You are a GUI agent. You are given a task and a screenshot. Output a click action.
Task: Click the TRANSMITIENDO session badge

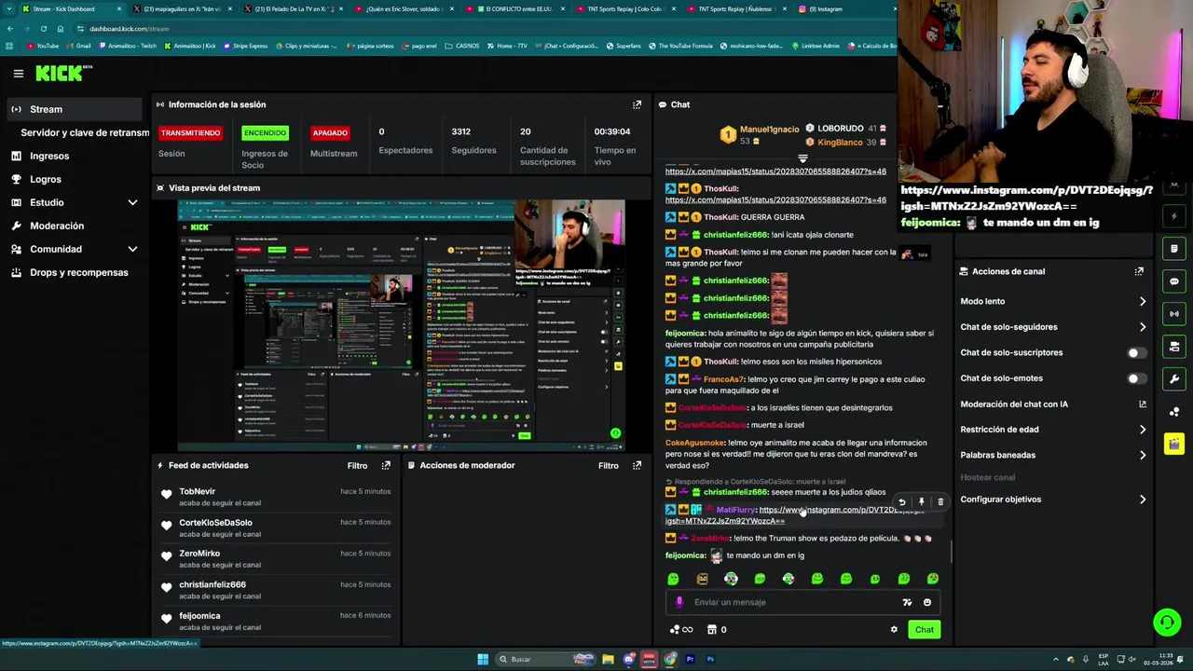pyautogui.click(x=190, y=132)
